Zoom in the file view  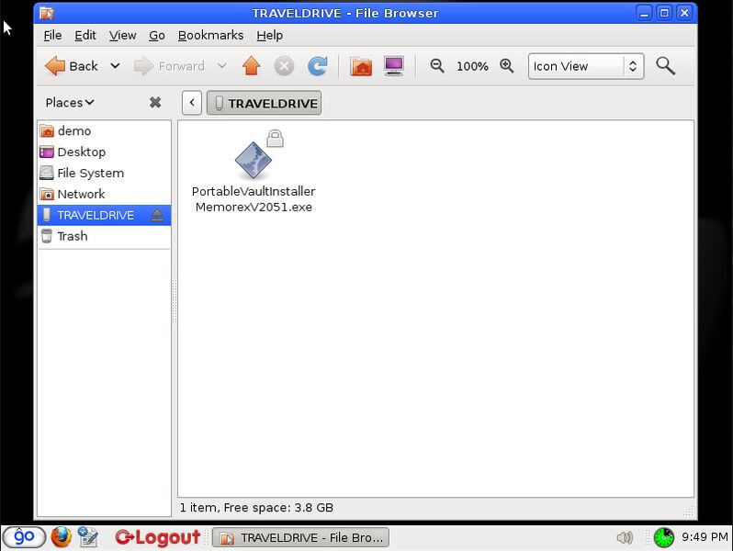pos(507,66)
